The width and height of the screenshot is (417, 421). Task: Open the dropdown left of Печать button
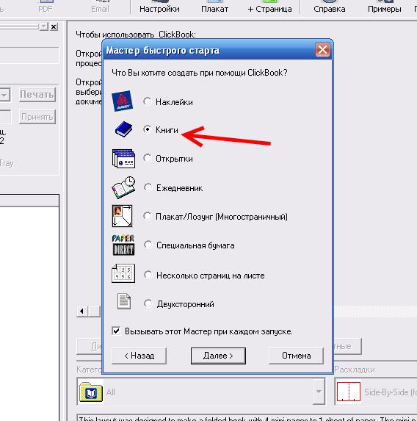4,95
